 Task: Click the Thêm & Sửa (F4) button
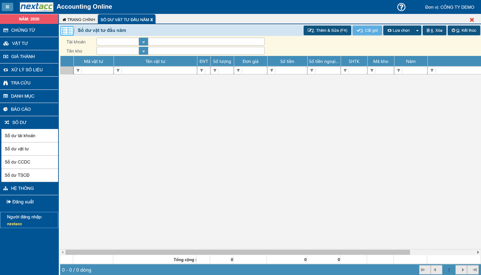pyautogui.click(x=327, y=31)
